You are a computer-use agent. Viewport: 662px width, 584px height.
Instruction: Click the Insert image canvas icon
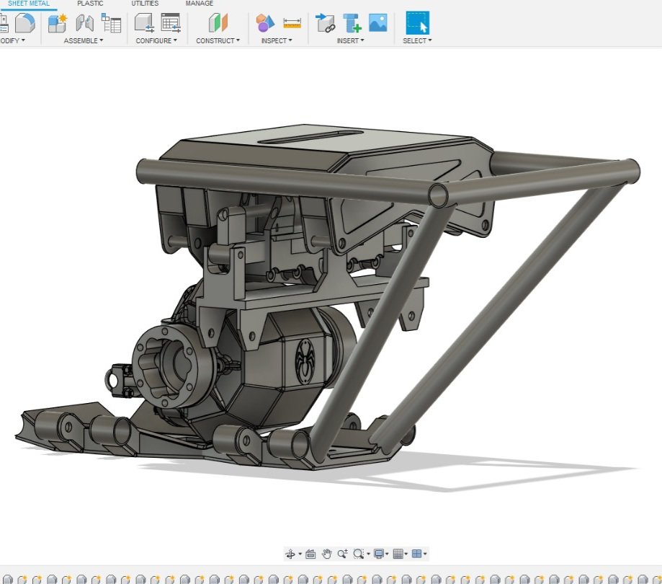(x=378, y=23)
